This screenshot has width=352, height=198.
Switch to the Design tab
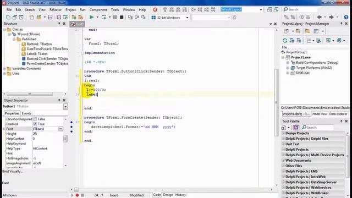(168, 195)
